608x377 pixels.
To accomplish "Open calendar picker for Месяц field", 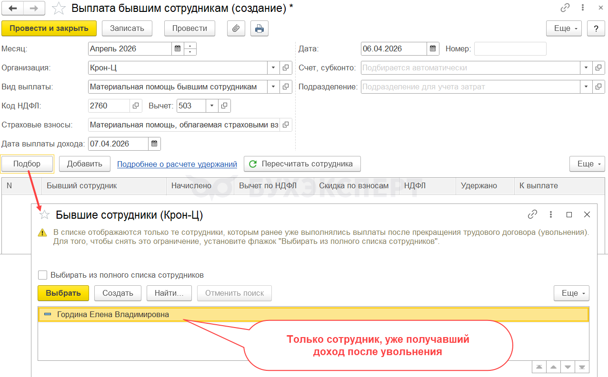I will pos(178,48).
